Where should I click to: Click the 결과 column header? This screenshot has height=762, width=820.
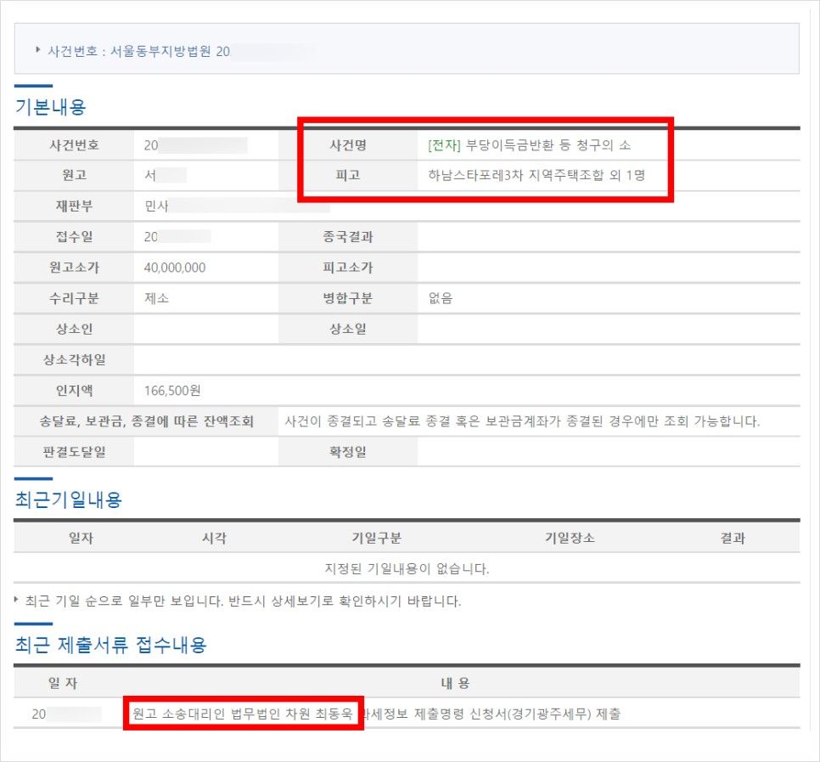(x=733, y=538)
